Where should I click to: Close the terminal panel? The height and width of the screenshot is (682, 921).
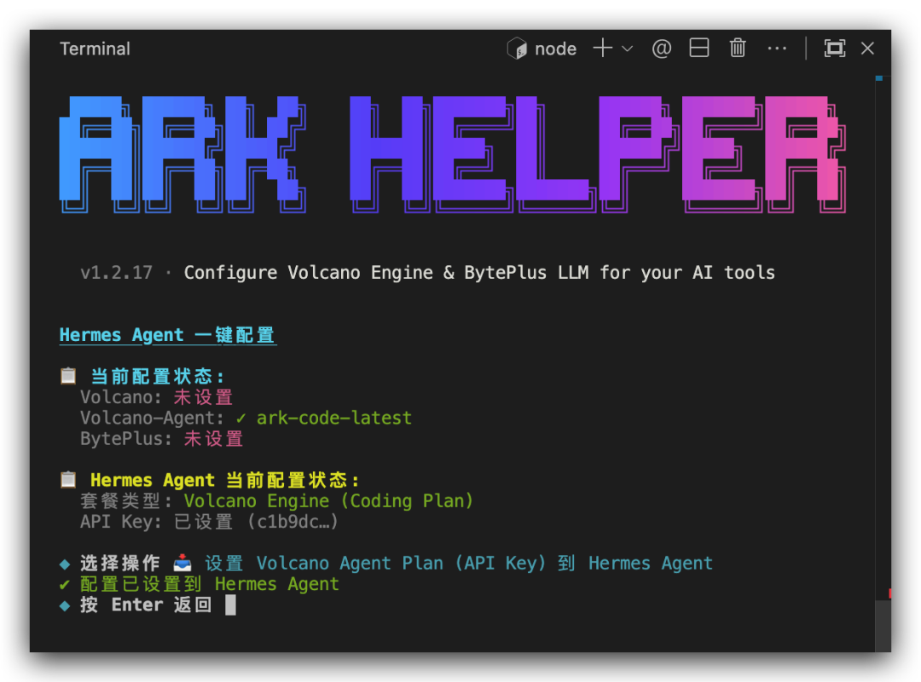coord(867,49)
